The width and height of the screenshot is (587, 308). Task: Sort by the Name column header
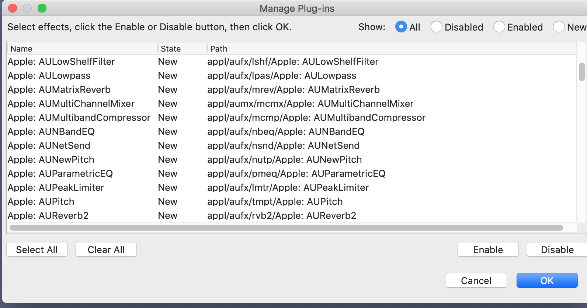click(x=83, y=49)
